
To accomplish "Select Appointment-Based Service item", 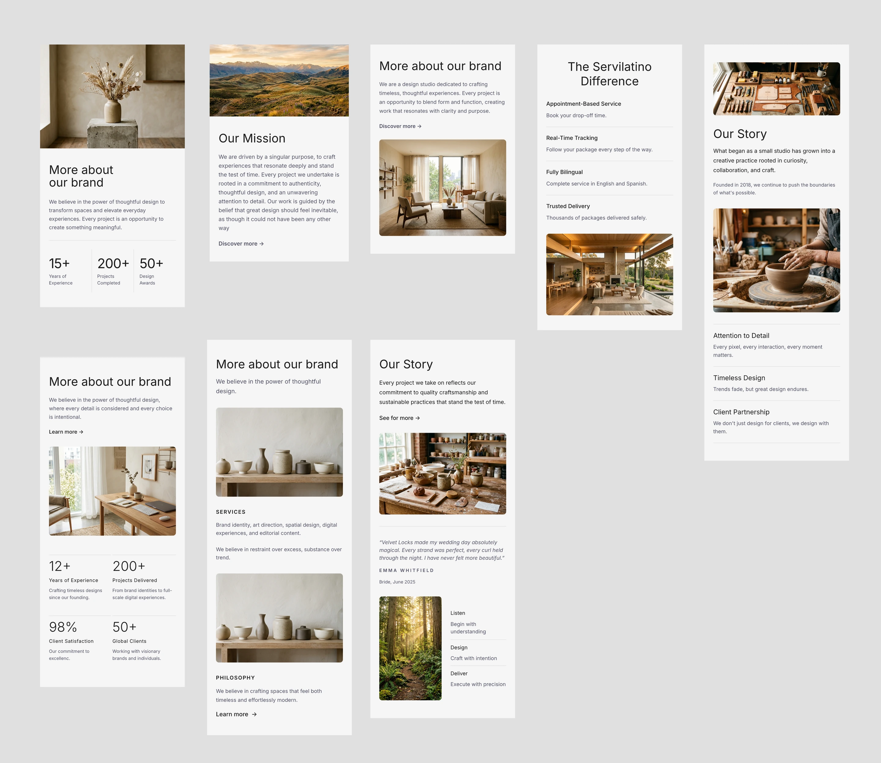I will (x=609, y=109).
